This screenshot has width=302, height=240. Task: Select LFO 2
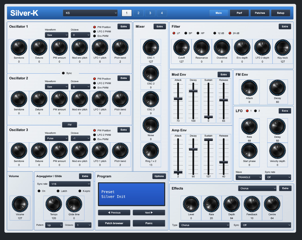click(256, 111)
